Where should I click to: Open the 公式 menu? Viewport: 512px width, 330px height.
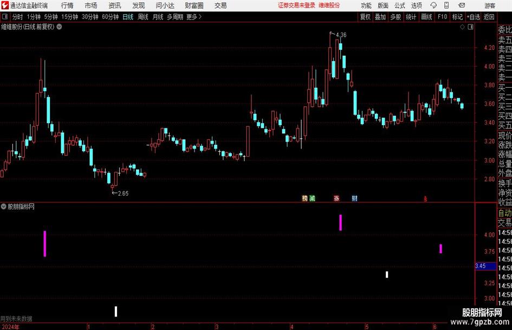tap(400, 5)
